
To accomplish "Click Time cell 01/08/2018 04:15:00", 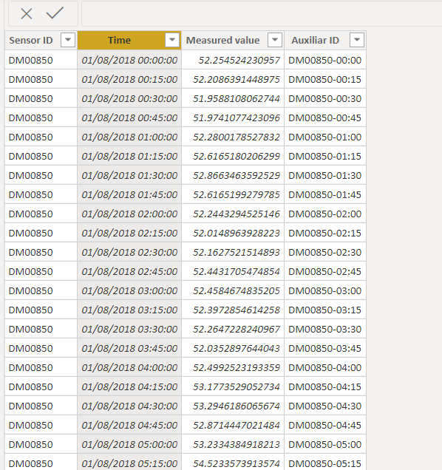I will 129,386.
